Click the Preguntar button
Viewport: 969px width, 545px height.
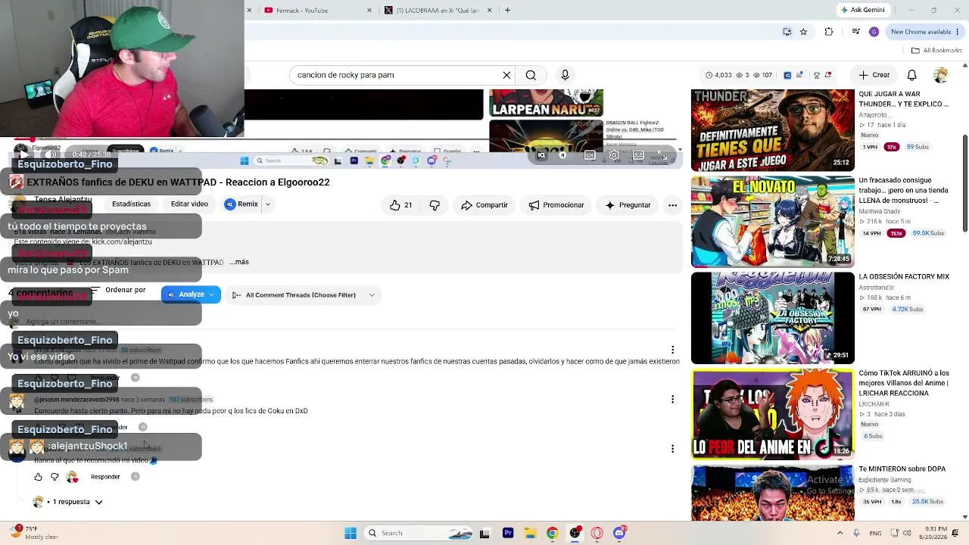(628, 205)
